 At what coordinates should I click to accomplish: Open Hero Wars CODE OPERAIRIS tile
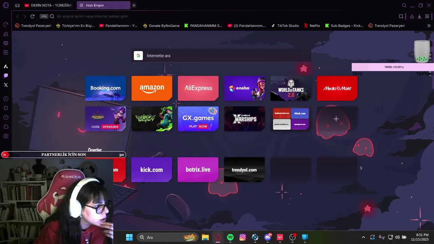[x=105, y=119]
